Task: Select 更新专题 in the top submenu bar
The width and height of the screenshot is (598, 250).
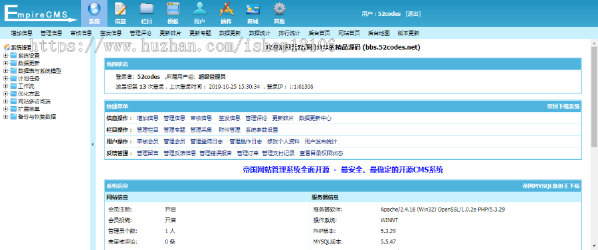Action: pyautogui.click(x=200, y=33)
